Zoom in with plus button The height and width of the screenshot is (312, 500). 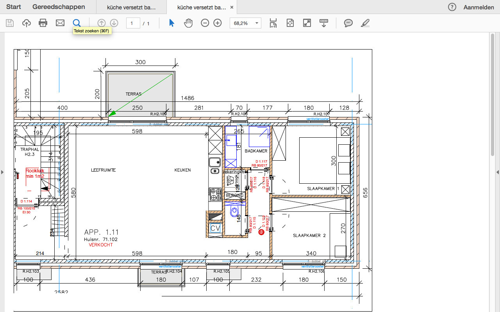[218, 23]
